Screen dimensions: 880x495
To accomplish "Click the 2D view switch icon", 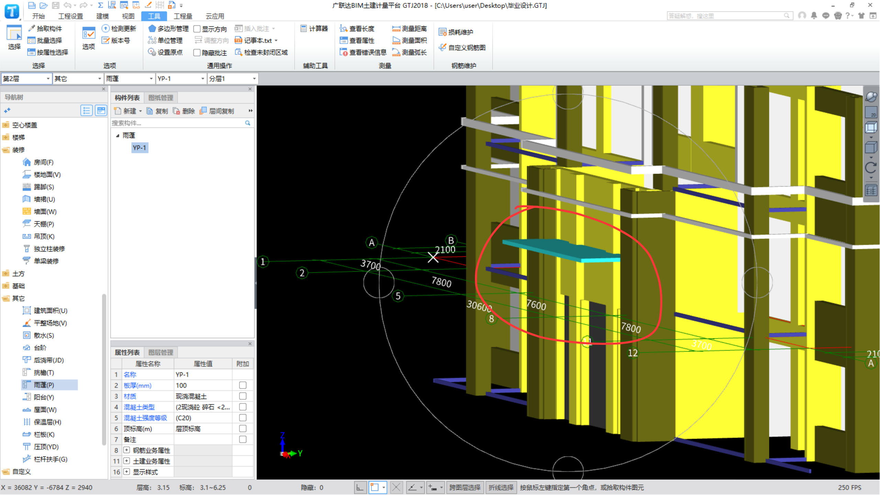I will tap(871, 112).
